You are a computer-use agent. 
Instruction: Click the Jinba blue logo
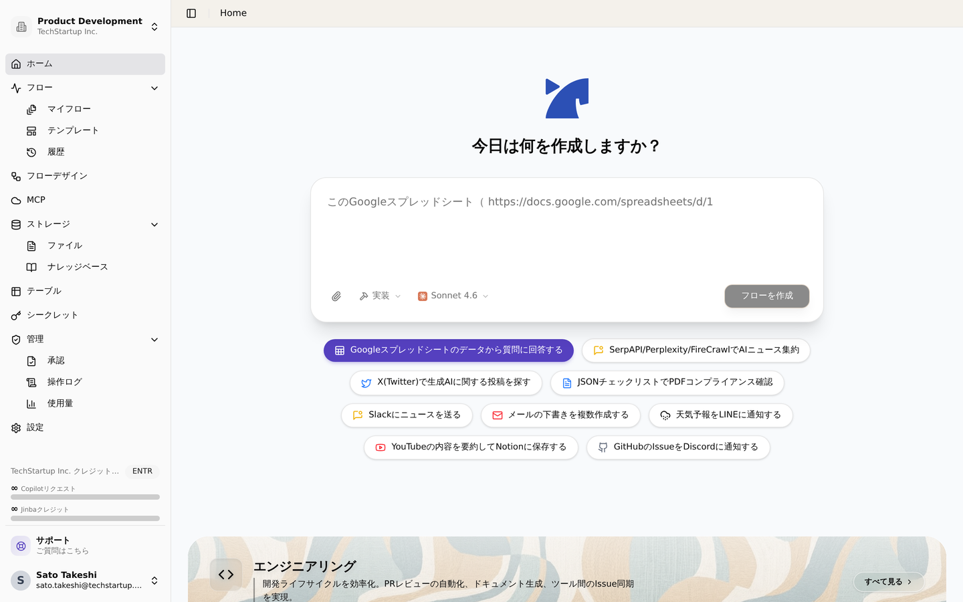(567, 98)
